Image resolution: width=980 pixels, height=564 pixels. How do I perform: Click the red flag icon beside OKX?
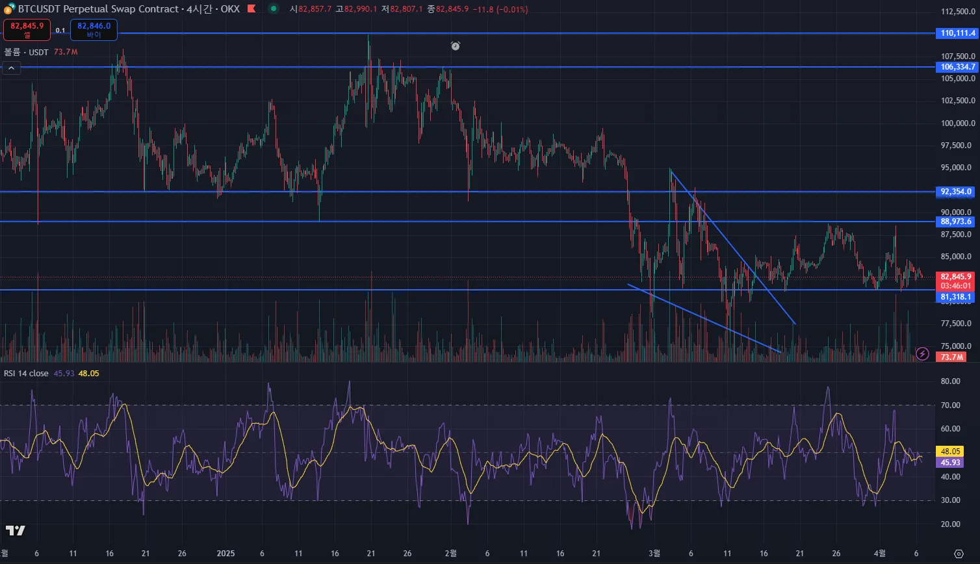coord(251,9)
